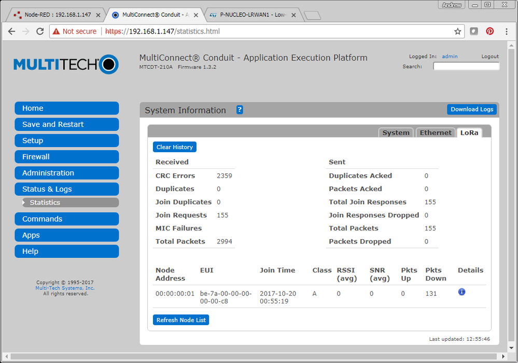
Task: Click the browser address bar URL
Action: [x=162, y=32]
